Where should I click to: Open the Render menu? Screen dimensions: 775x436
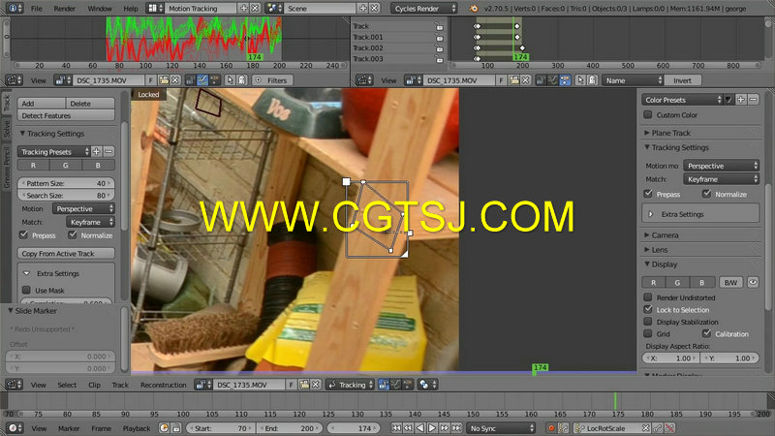(x=65, y=9)
